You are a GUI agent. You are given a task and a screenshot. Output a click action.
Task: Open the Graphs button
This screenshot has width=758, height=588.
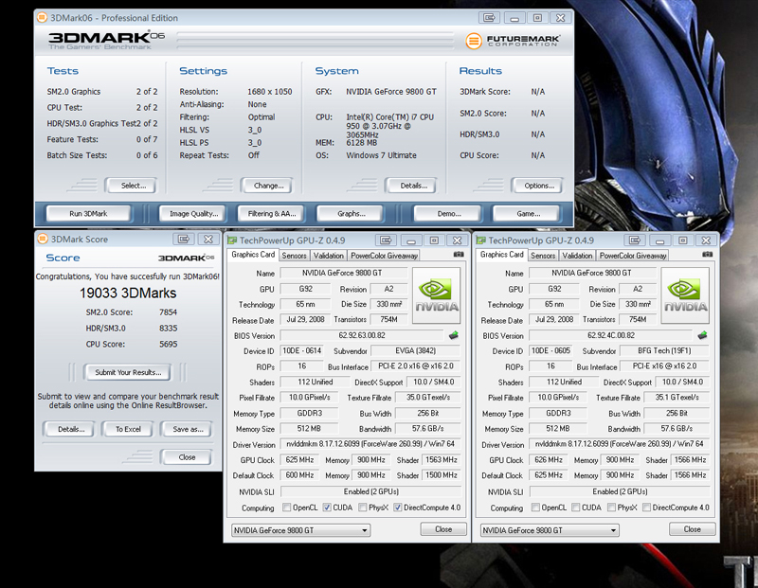[351, 214]
